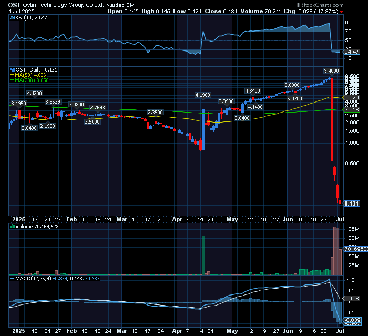Click the 0.500 price axis label
Image resolution: width=368 pixels, height=336 pixels.
[x=352, y=163]
